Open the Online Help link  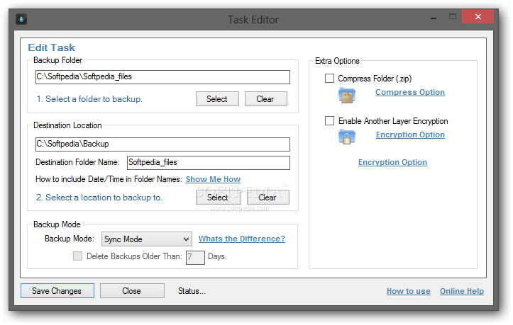pyautogui.click(x=461, y=291)
